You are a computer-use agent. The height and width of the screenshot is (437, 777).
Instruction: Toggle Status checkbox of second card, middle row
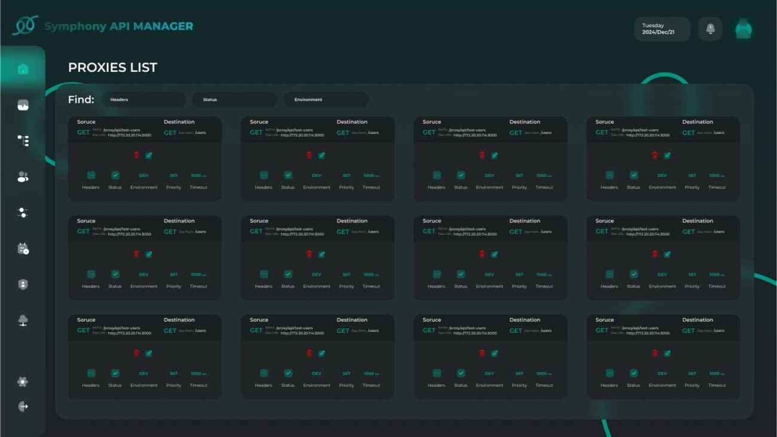pyautogui.click(x=288, y=274)
